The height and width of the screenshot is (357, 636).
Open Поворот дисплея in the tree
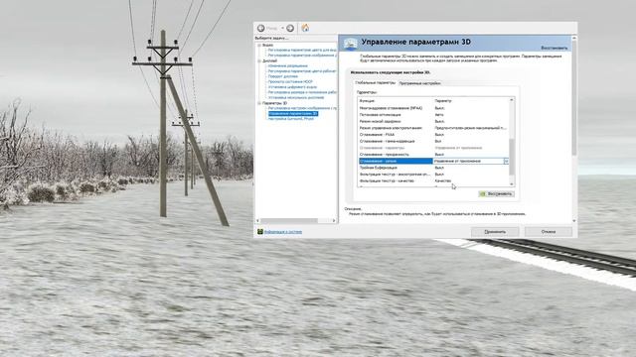(282, 76)
